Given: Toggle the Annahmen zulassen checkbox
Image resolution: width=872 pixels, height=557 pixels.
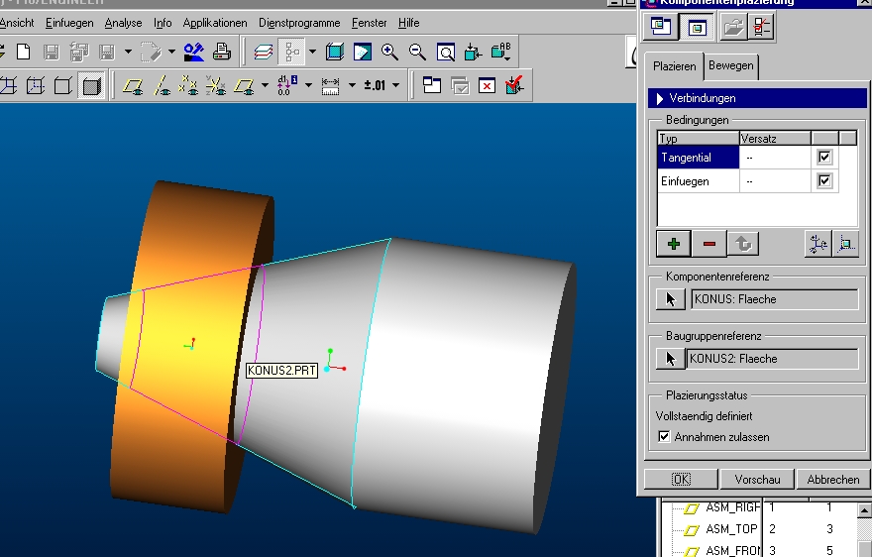Looking at the screenshot, I should [665, 437].
